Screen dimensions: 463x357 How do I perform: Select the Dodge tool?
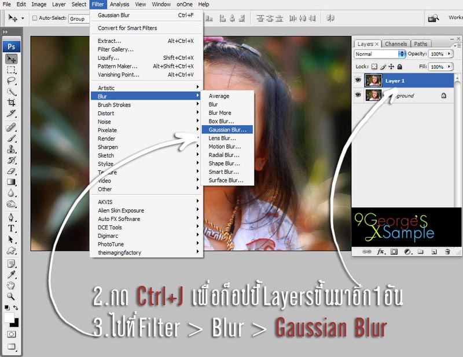11,204
